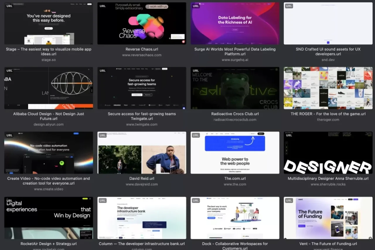Click file name 'Secure access for fast-growing teams Twingate.url'
This screenshot has height=250, width=375.
click(142, 116)
